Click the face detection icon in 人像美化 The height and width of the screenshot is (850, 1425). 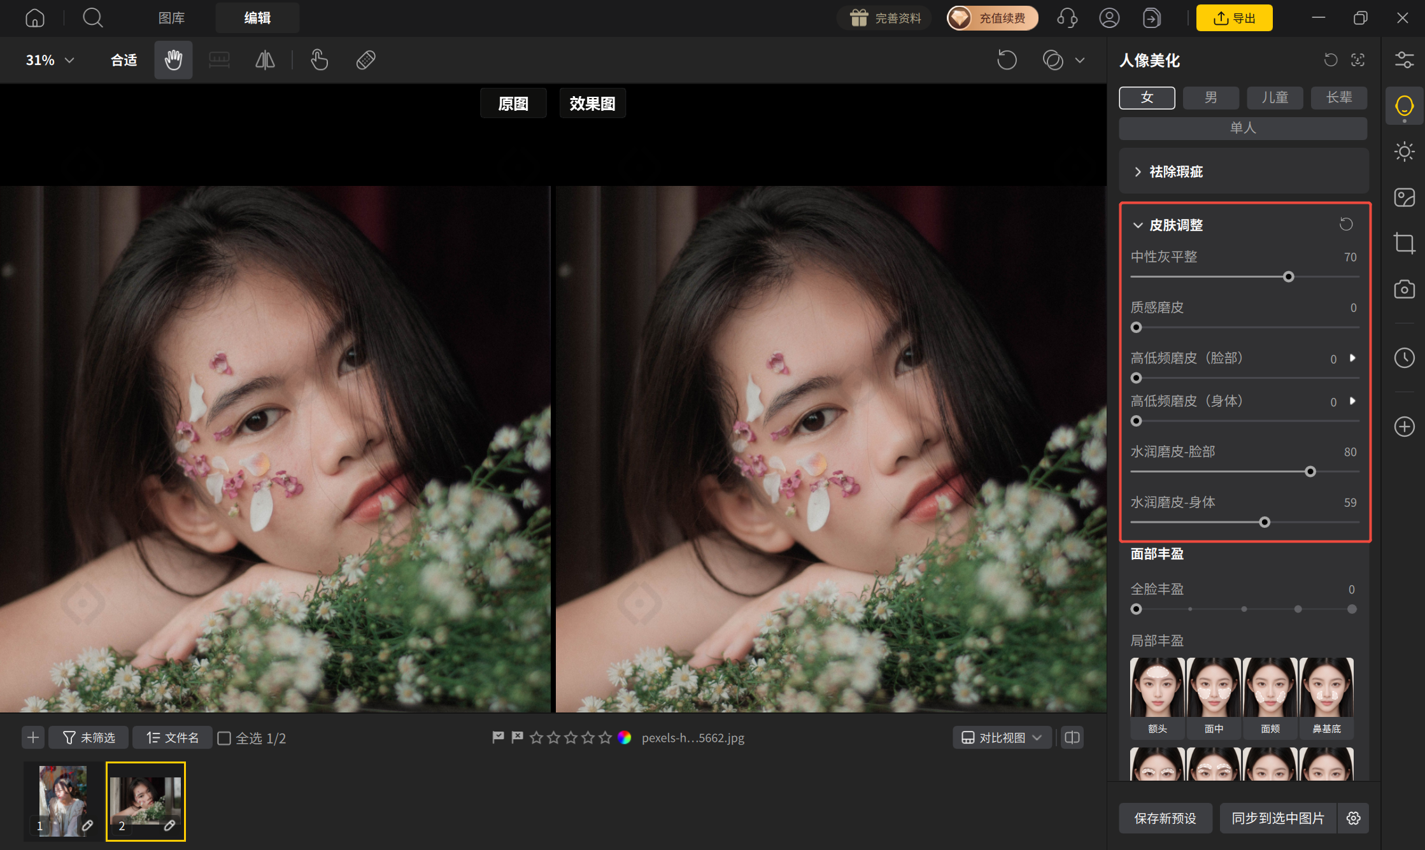point(1358,60)
